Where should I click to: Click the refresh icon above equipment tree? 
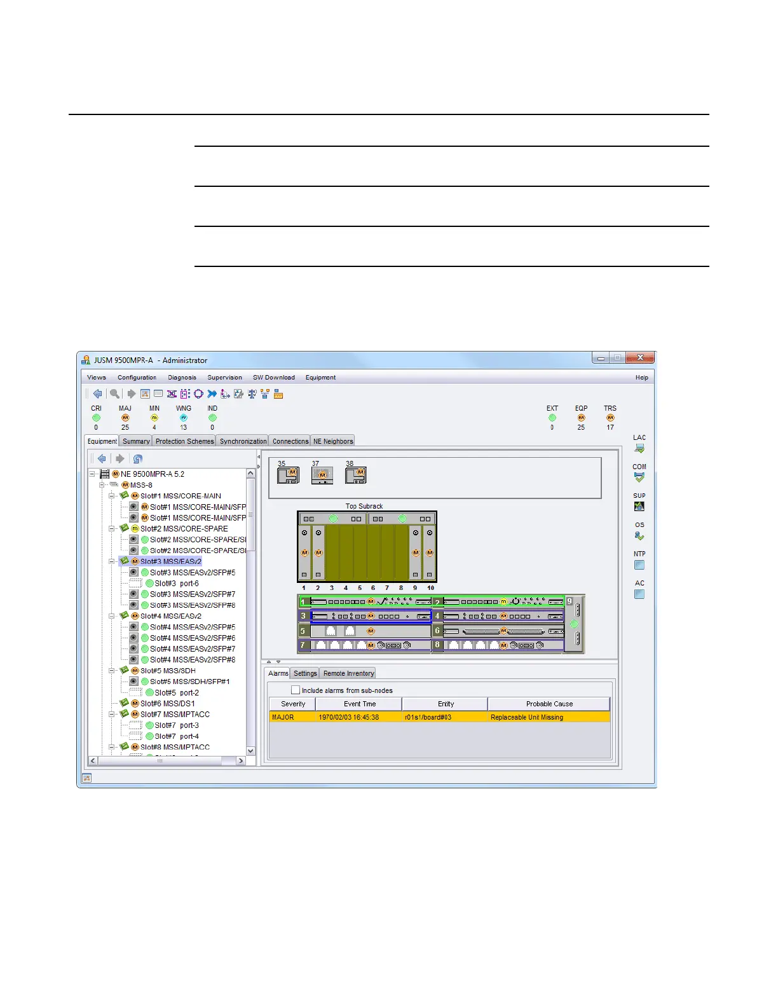point(138,458)
